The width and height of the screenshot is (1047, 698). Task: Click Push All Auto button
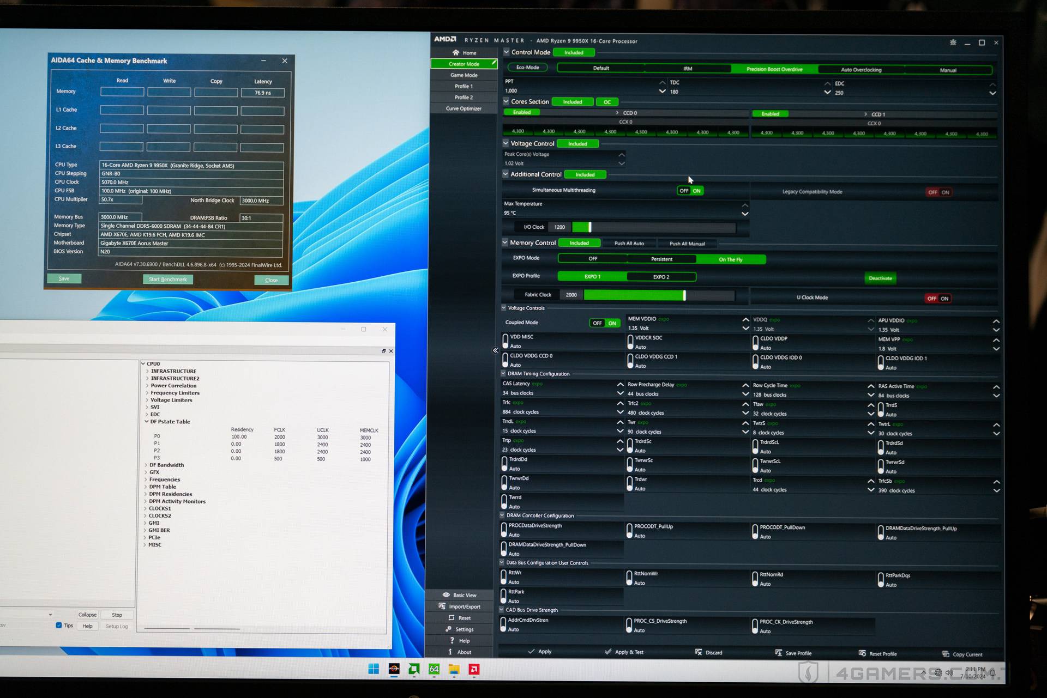click(x=629, y=243)
